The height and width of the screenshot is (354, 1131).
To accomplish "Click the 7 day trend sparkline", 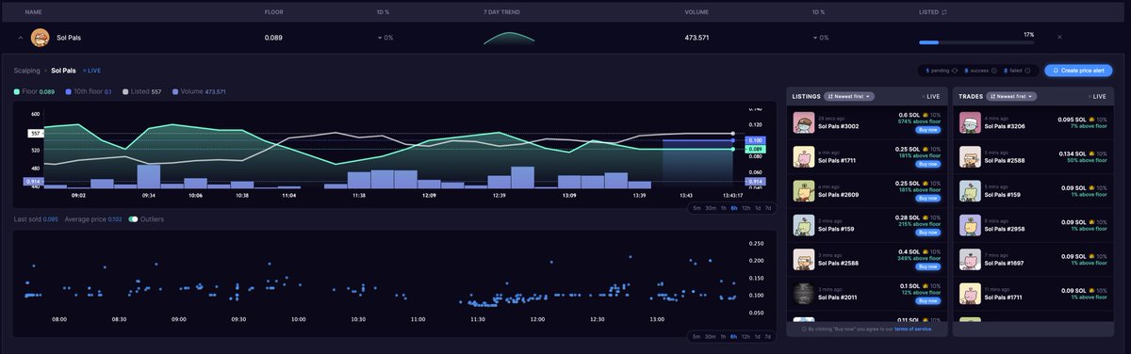I will (x=509, y=38).
